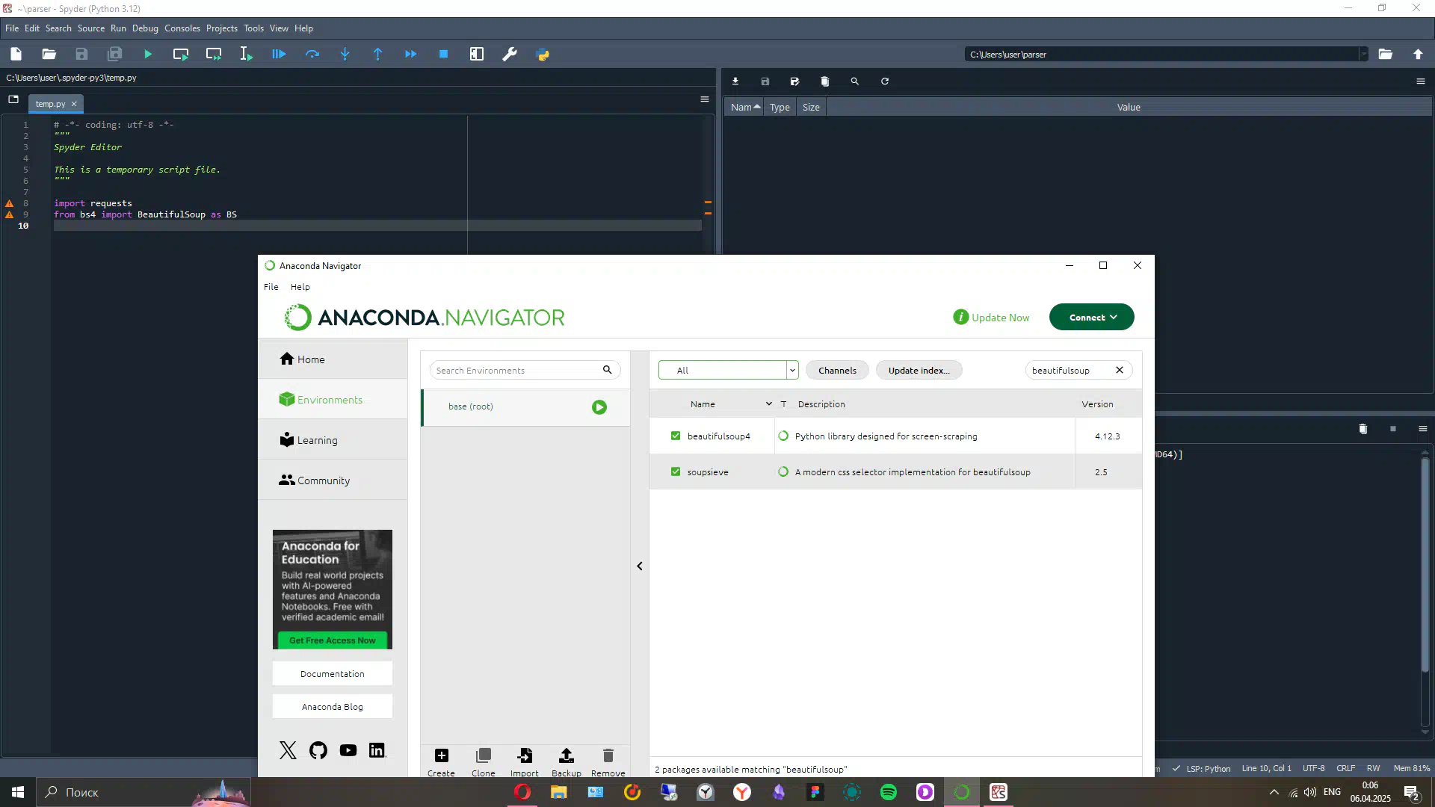The image size is (1435, 807).
Task: Open the package filter dropdown showing All
Action: [x=729, y=370]
